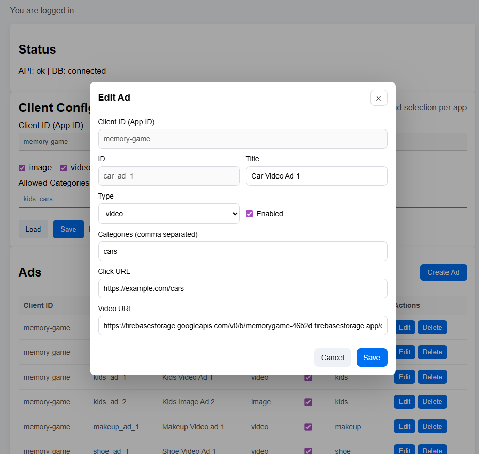Select the Click URL text field
The width and height of the screenshot is (479, 454).
click(x=242, y=288)
